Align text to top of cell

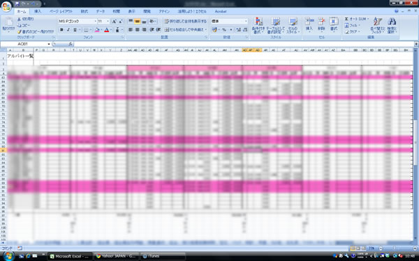pyautogui.click(x=131, y=22)
